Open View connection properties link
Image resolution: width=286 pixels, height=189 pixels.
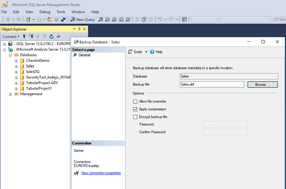pyautogui.click(x=101, y=173)
